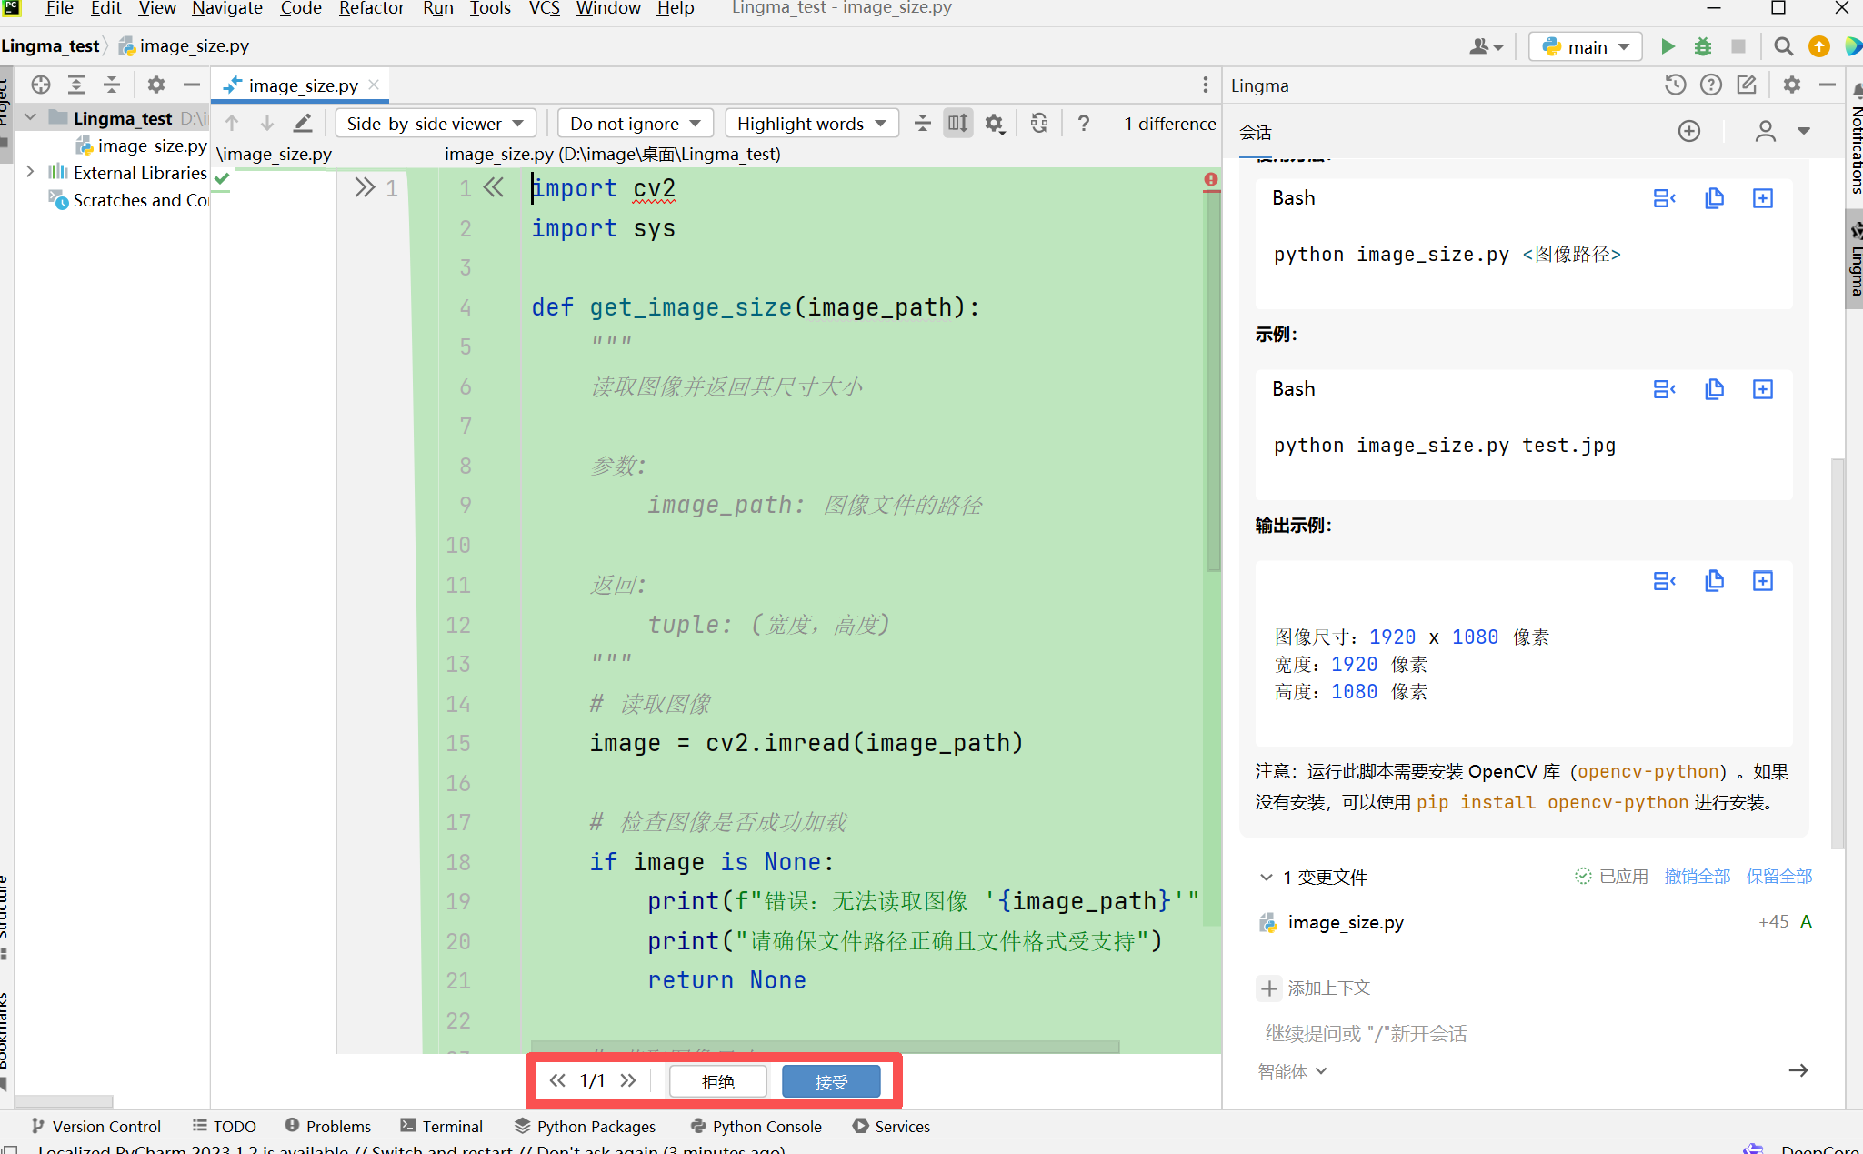
Task: Go to previous difference arrow
Action: [x=232, y=124]
